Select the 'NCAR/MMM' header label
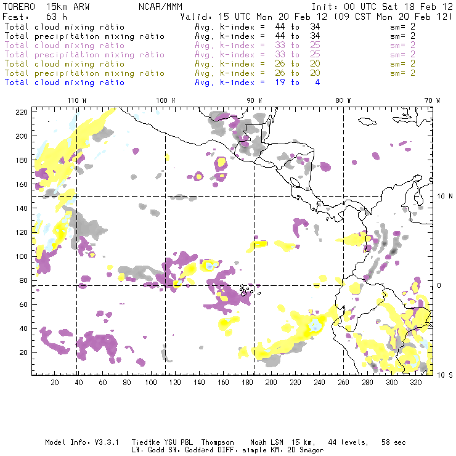Viewport: 456px width, 456px height. click(160, 6)
